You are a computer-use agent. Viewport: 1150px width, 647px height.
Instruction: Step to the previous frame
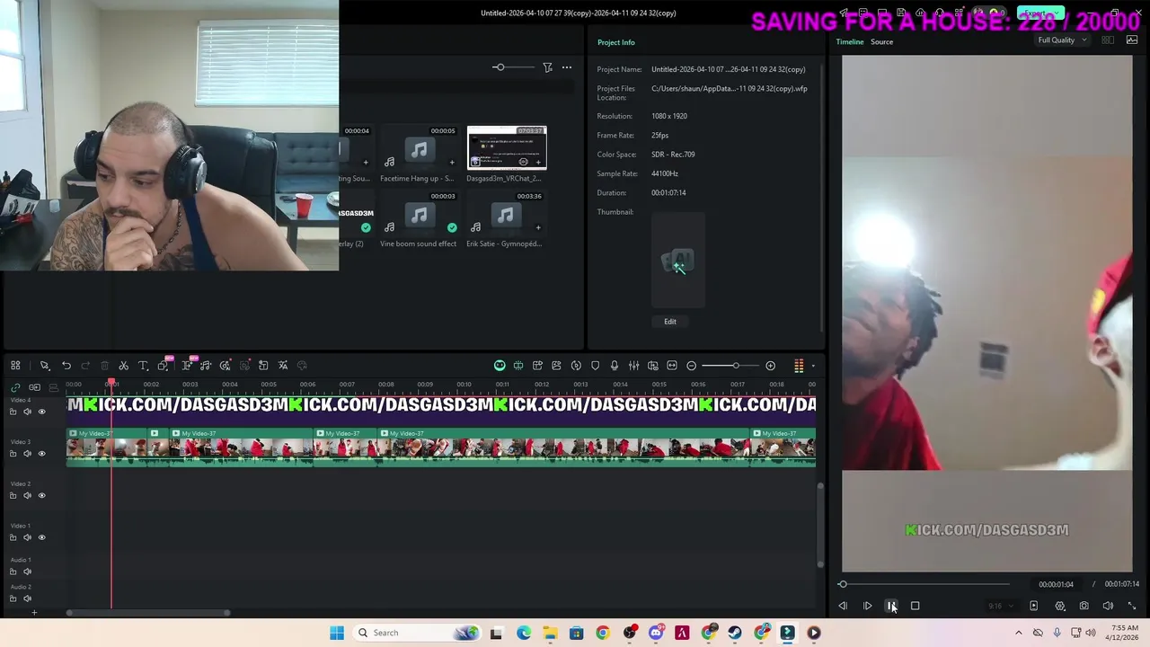843,606
